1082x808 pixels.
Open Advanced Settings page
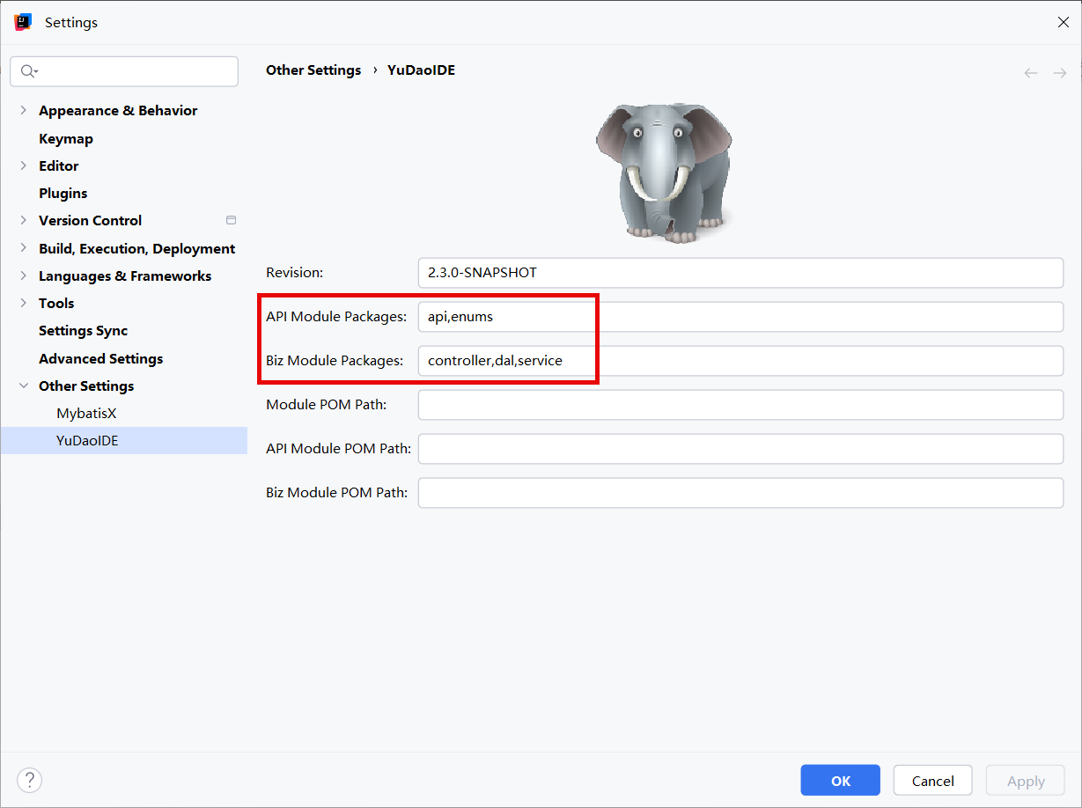(101, 358)
